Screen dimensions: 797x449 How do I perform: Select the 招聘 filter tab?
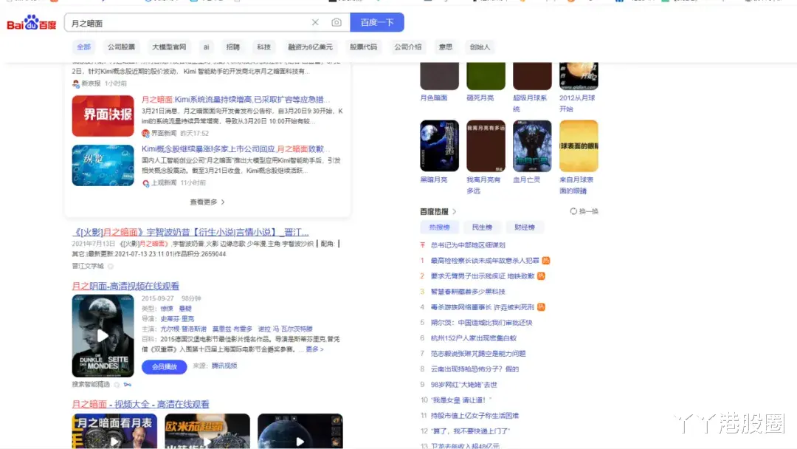(x=232, y=47)
